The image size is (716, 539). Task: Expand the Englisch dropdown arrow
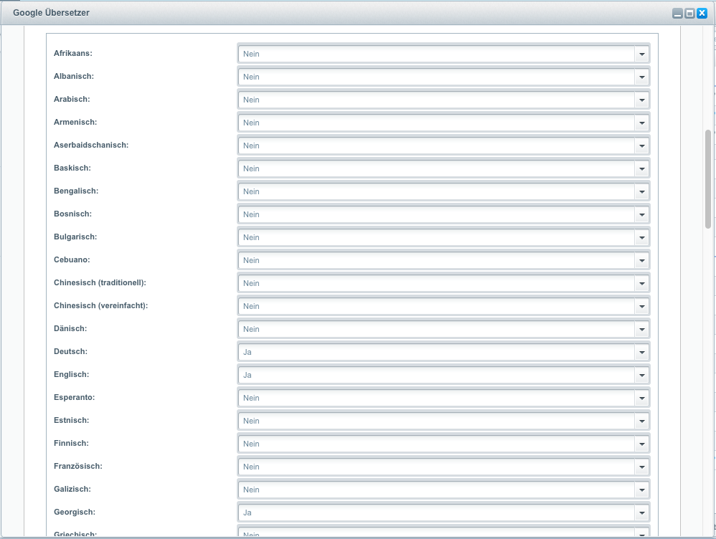641,375
